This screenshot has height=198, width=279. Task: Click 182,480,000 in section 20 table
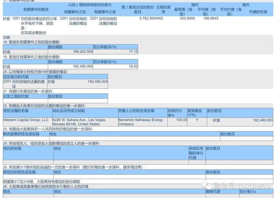point(98,82)
